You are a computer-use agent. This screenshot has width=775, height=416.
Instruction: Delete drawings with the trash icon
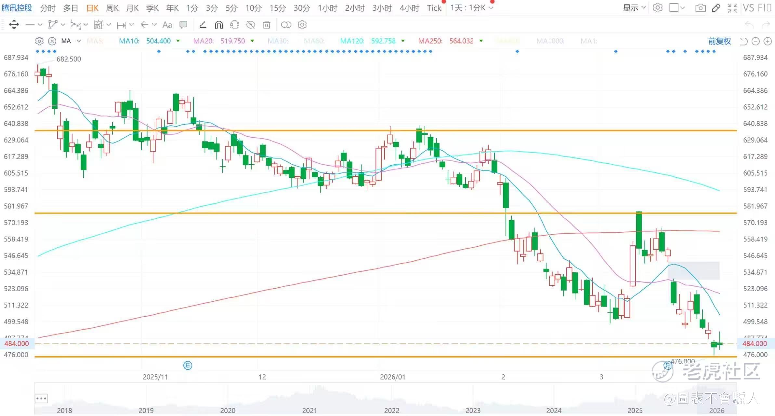(x=267, y=25)
